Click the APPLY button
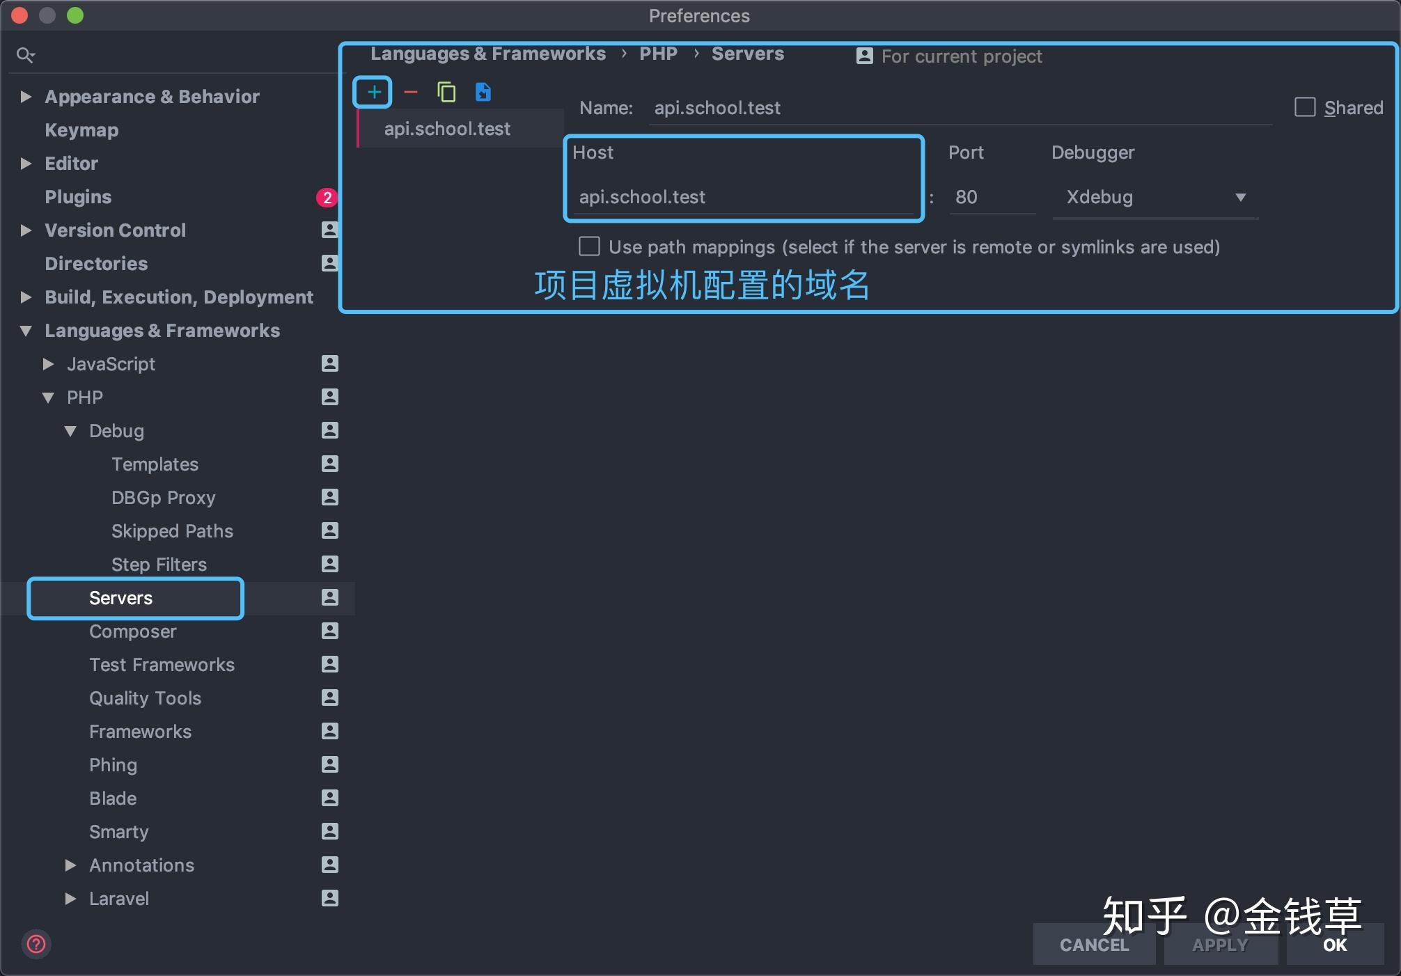The width and height of the screenshot is (1401, 976). tap(1220, 945)
